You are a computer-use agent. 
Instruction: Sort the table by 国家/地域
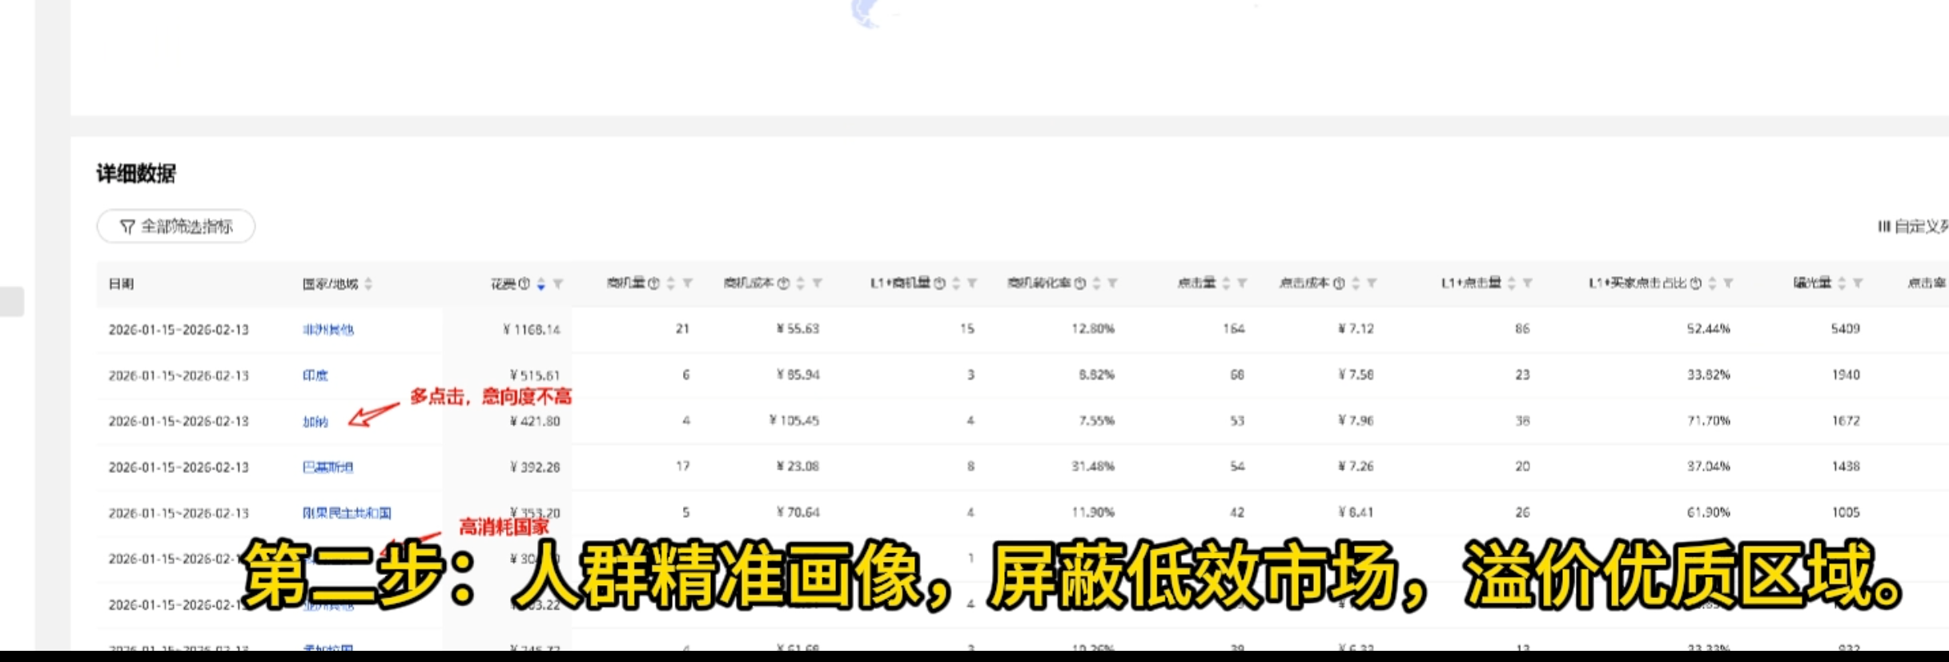tap(368, 283)
